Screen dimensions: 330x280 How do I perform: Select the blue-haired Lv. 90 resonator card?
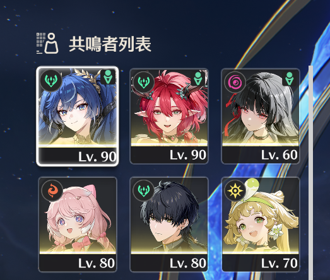(x=78, y=116)
